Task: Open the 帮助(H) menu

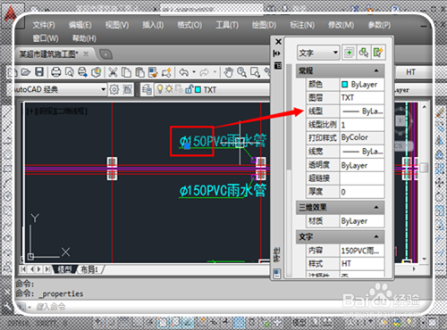Action: pos(84,38)
